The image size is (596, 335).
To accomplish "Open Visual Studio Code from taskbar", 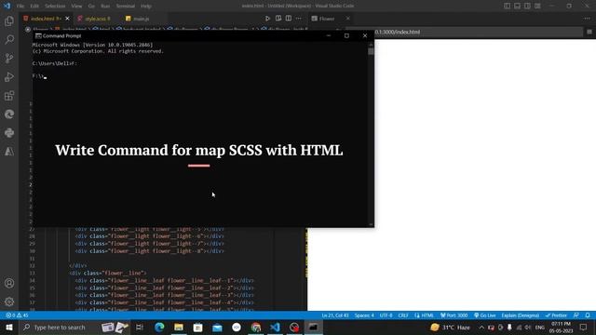I will click(276, 327).
